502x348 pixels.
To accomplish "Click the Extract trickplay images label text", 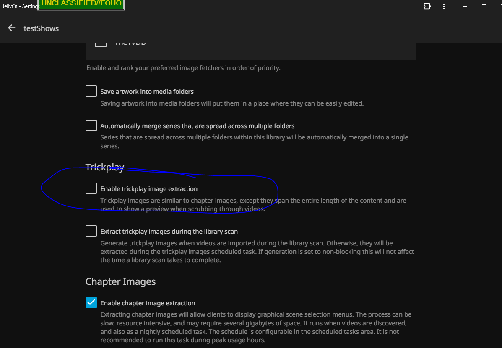I will pyautogui.click(x=169, y=231).
